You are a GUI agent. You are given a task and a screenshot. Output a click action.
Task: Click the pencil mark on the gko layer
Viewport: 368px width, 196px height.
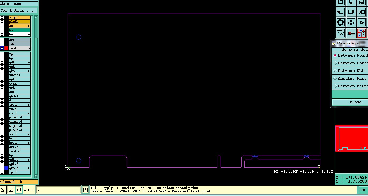[x=29, y=71]
